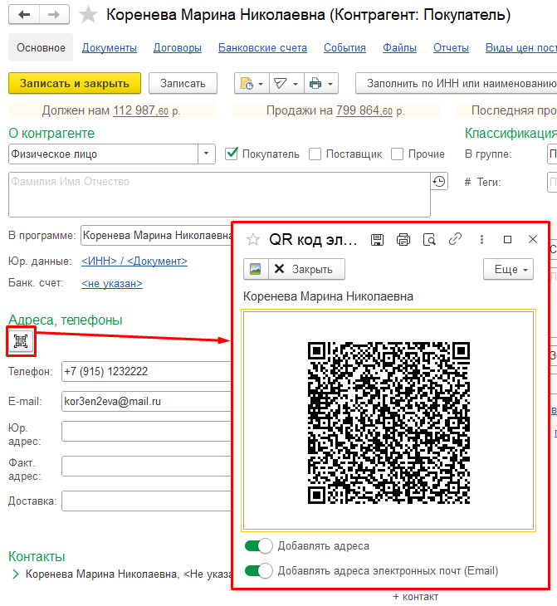Open the События tab
Image resolution: width=557 pixels, height=606 pixels.
pos(344,48)
